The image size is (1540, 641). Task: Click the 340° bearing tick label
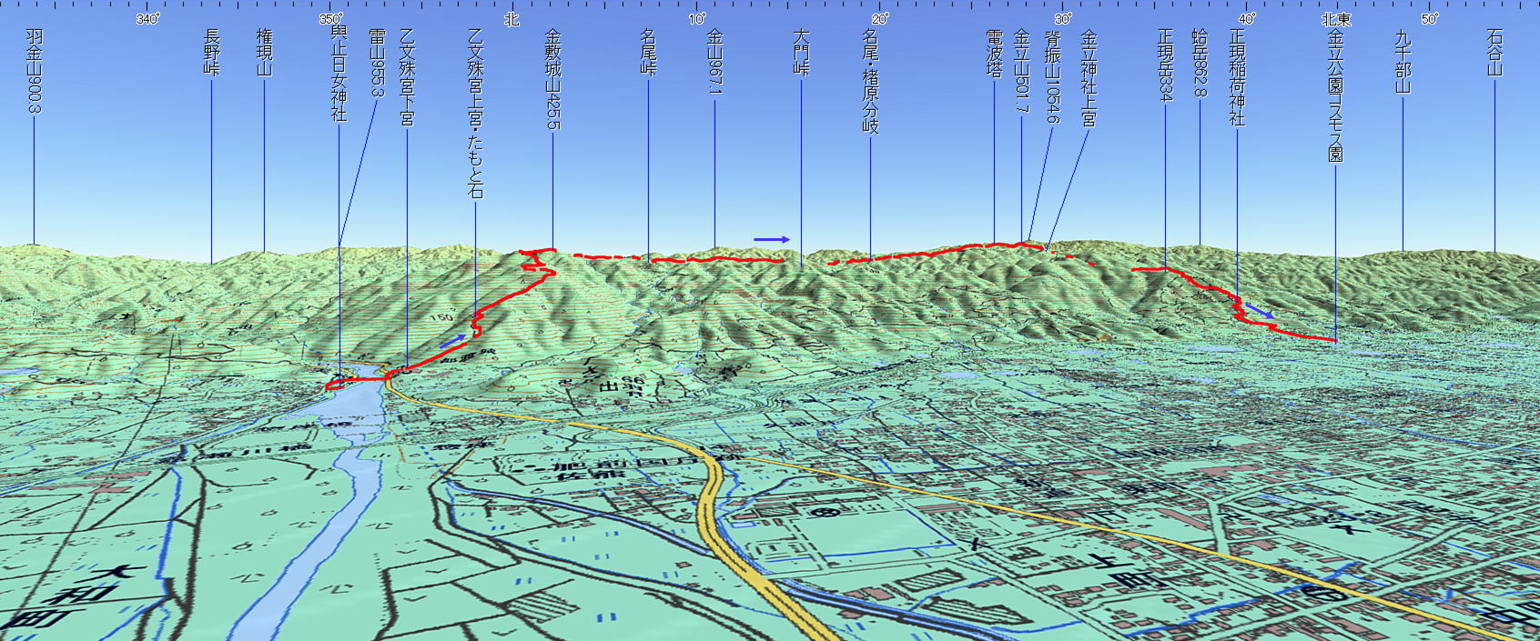click(x=148, y=19)
